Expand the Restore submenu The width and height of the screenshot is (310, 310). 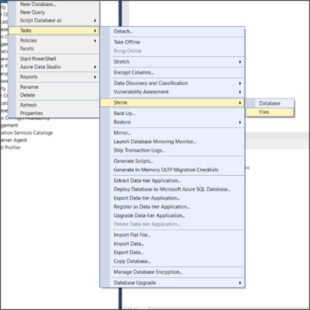(122, 122)
